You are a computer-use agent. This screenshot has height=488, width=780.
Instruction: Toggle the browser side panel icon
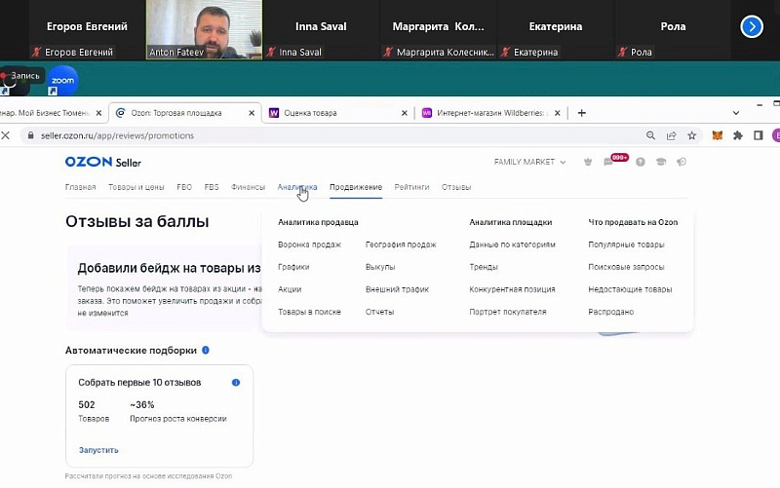point(759,135)
